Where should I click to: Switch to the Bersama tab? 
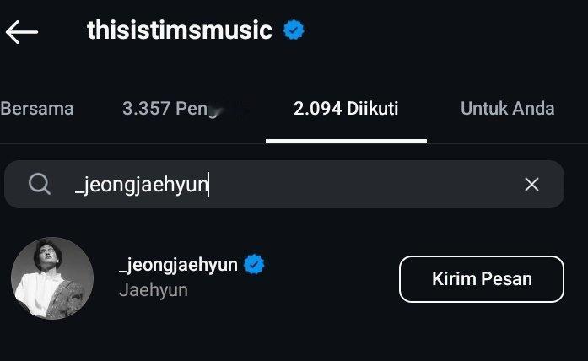click(37, 109)
